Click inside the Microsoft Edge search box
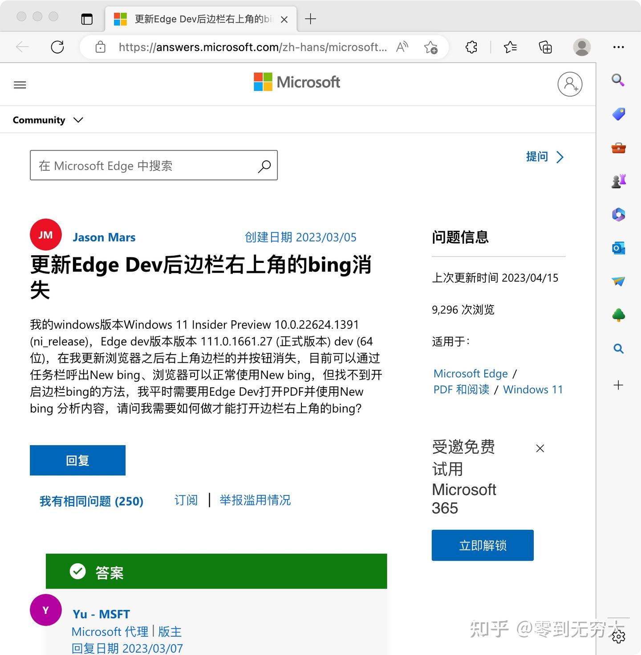The image size is (641, 655). pos(142,165)
